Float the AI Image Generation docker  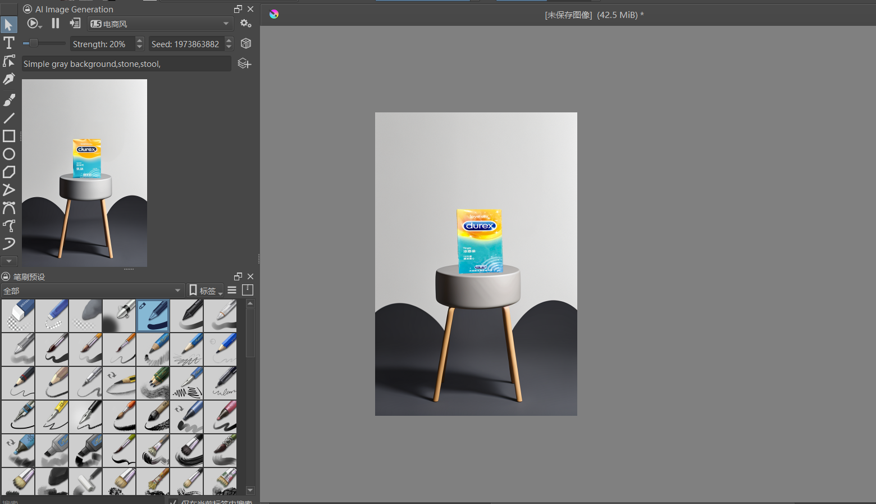coord(238,9)
